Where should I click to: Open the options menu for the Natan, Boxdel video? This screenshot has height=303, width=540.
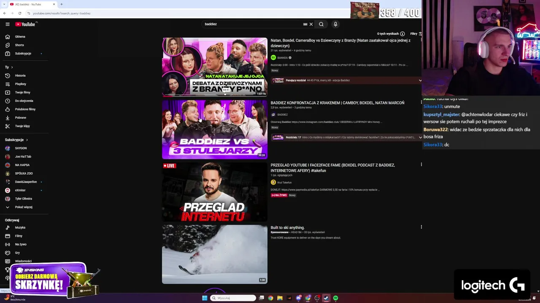click(x=421, y=40)
